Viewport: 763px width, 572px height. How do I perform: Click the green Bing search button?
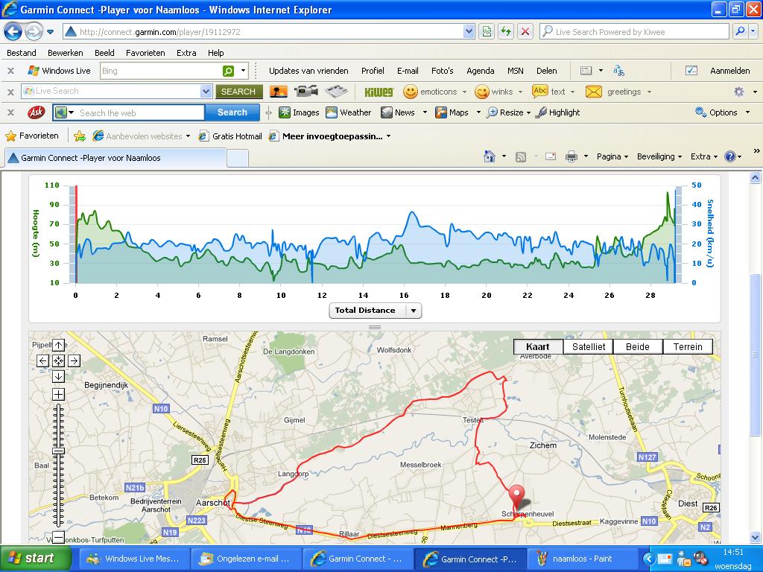228,71
